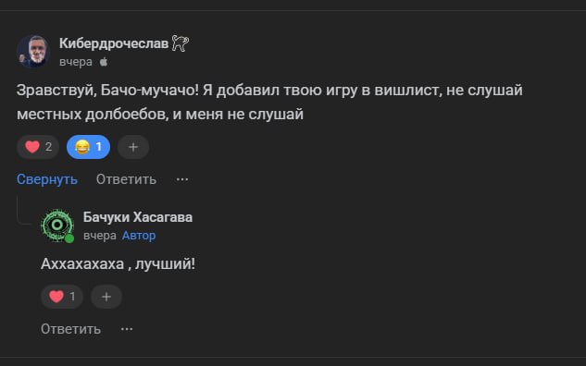
Task: Click the heart reaction with 2 likes
Action: click(x=38, y=147)
